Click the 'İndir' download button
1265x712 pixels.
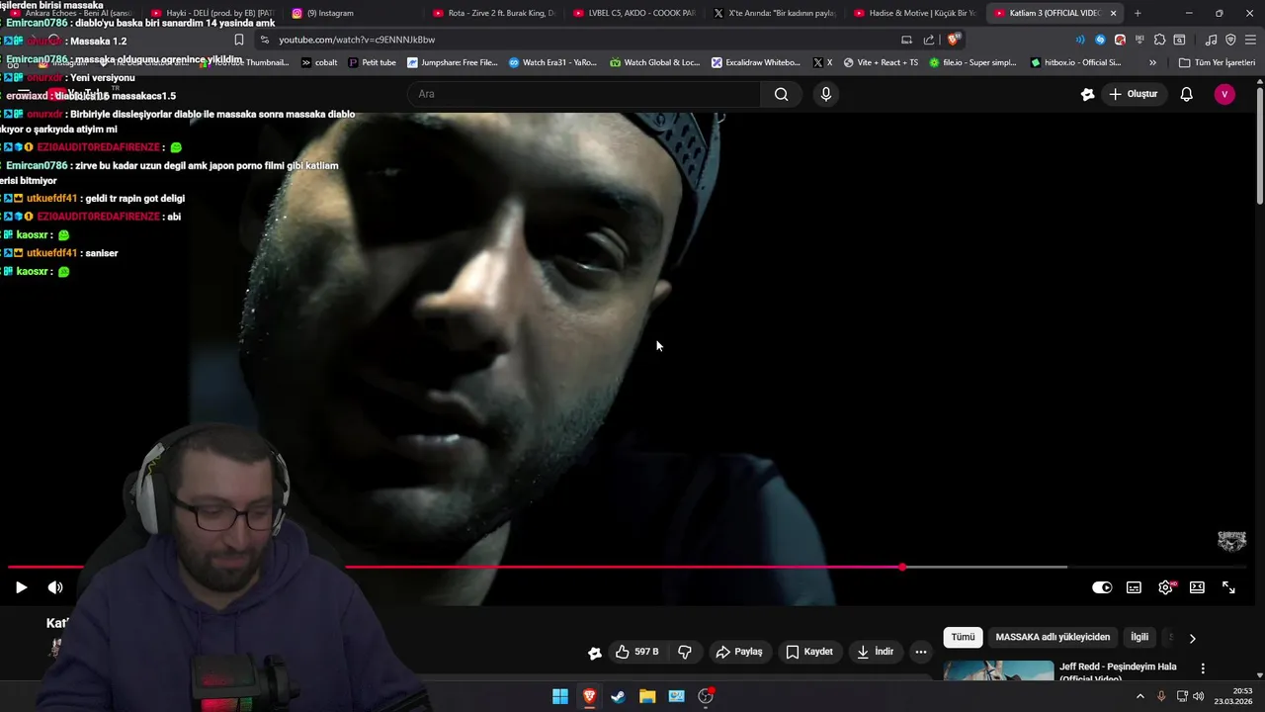tap(875, 652)
